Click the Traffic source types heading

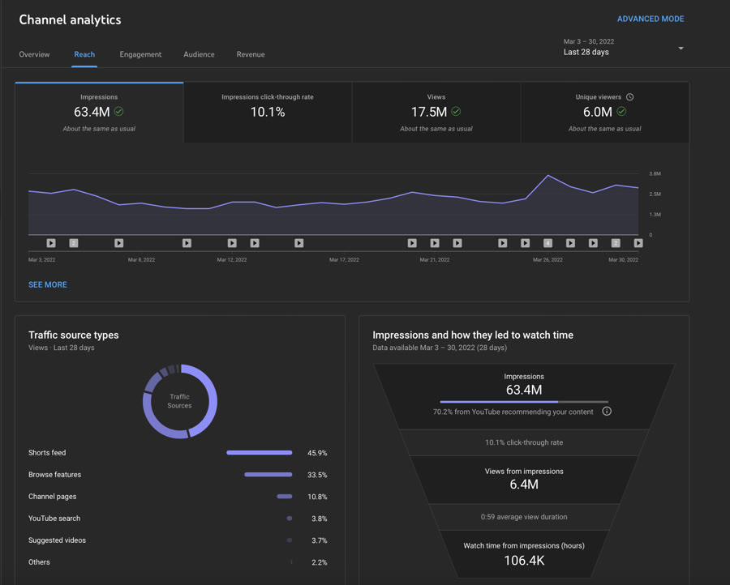pos(74,335)
